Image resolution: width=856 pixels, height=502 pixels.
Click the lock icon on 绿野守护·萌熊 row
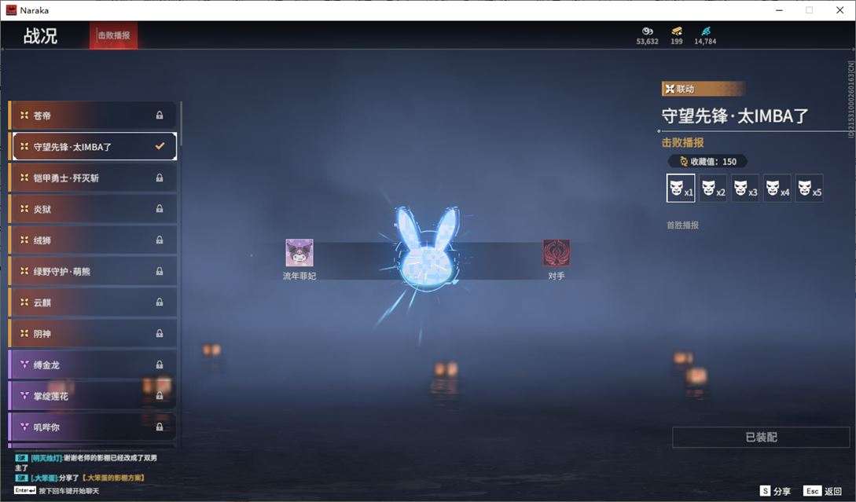pos(160,271)
